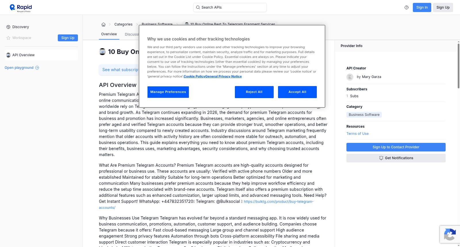The height and width of the screenshot is (247, 460).
Task: Switch to the Discussions tab
Action: click(132, 34)
